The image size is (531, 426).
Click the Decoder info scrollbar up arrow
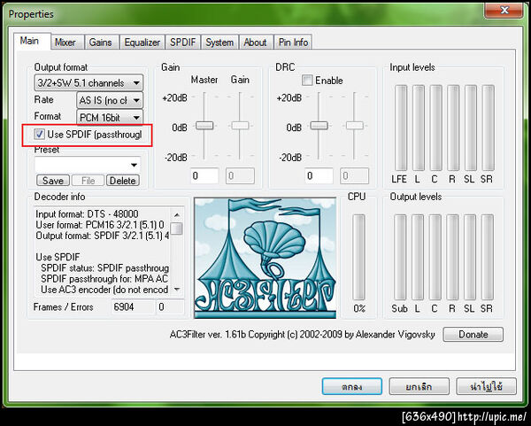click(x=176, y=215)
